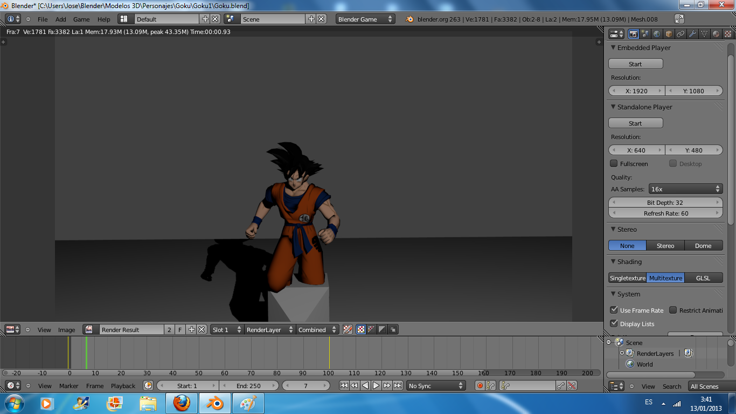Open the AA Samples 16x dropdown
This screenshot has width=736, height=414.
click(685, 189)
